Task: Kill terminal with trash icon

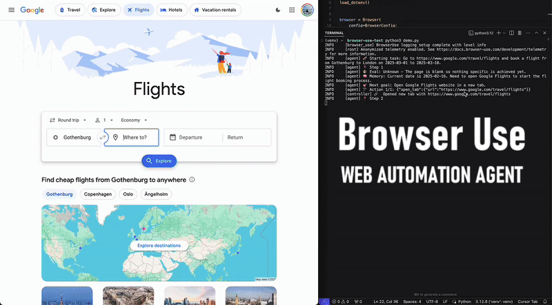Action: pos(520,33)
